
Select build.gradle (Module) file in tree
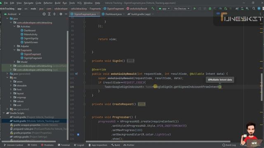pos(35,121)
